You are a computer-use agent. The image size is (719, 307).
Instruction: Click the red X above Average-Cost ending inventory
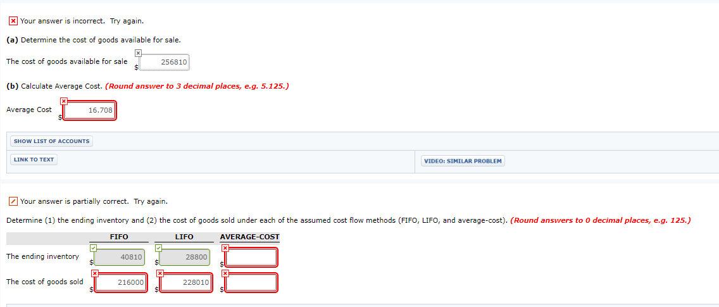225,247
